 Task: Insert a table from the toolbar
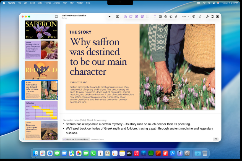(x=160, y=17)
